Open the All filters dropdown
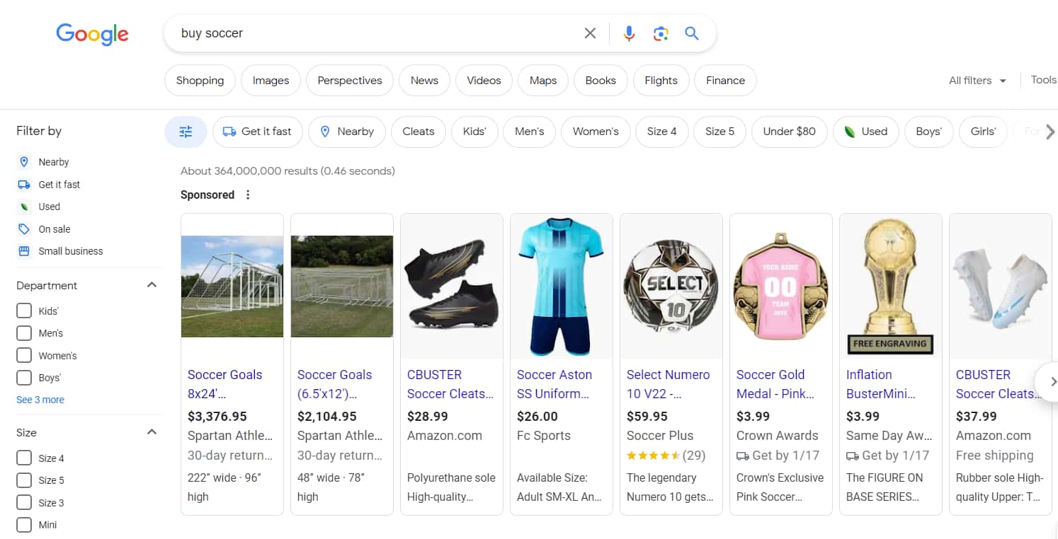Viewport: 1058px width, 539px height. (x=977, y=80)
